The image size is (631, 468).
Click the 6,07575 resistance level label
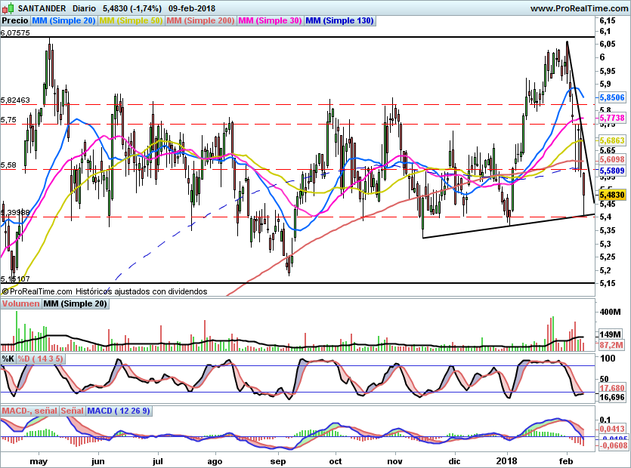coord(15,33)
